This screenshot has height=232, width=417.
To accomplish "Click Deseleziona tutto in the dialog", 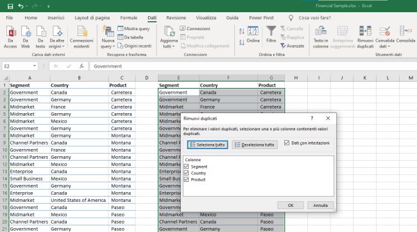I will tap(255, 145).
